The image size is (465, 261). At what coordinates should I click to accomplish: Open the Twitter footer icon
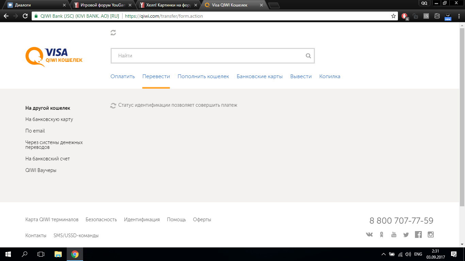pos(406,234)
